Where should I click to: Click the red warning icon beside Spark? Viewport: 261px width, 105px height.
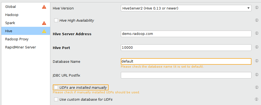[x=44, y=23]
